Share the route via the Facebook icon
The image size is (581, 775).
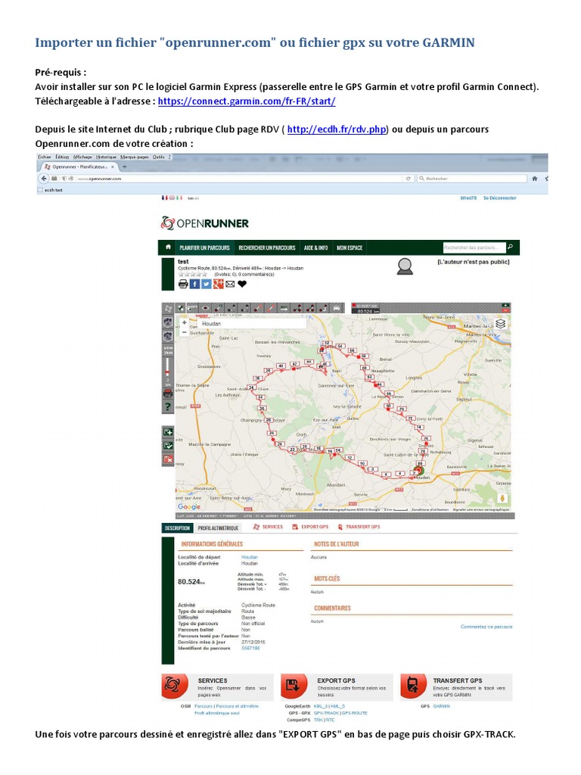click(194, 284)
